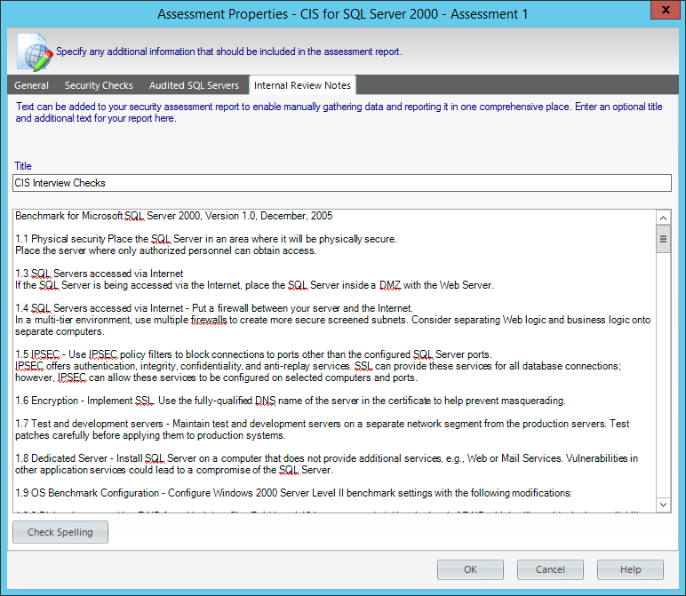The height and width of the screenshot is (596, 686).
Task: Click the globe and pencil report icon
Action: 35,52
